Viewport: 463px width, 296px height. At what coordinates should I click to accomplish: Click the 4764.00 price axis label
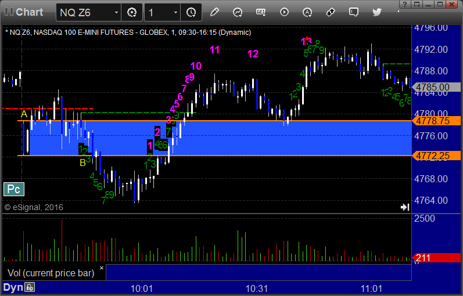[431, 200]
